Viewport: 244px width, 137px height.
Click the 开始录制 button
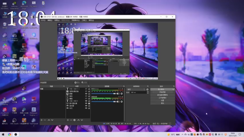click(162, 92)
